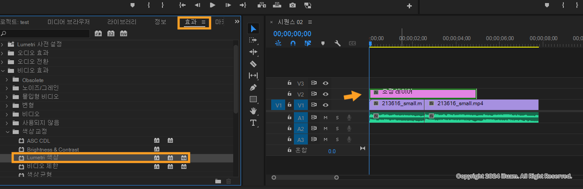The image size is (583, 189).
Task: Select the Hand tool
Action: pyautogui.click(x=253, y=111)
